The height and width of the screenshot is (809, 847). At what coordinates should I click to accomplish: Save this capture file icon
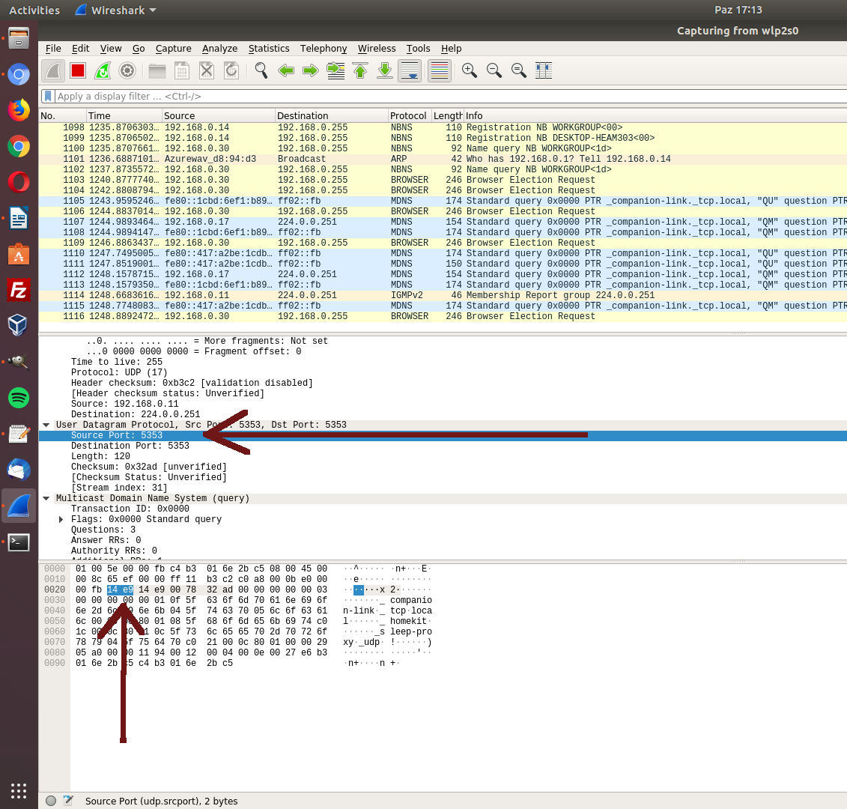point(182,71)
